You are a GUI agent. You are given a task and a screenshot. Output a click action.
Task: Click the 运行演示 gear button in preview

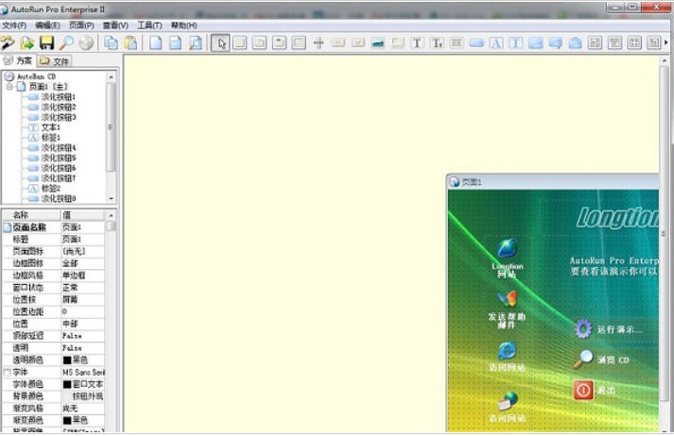(x=608, y=329)
